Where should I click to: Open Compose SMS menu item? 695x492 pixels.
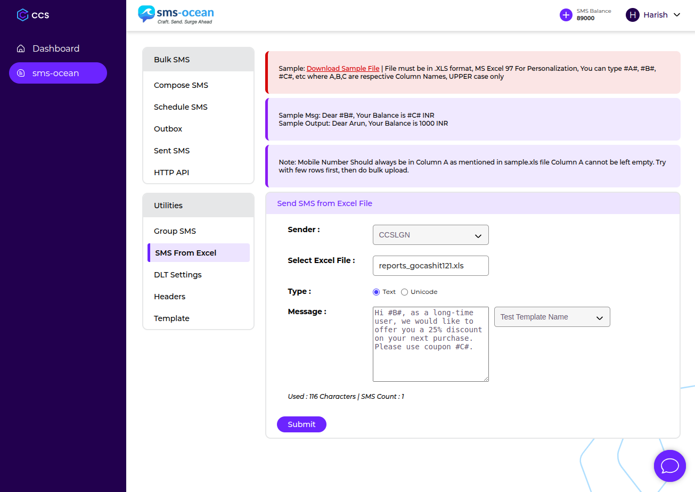[181, 85]
